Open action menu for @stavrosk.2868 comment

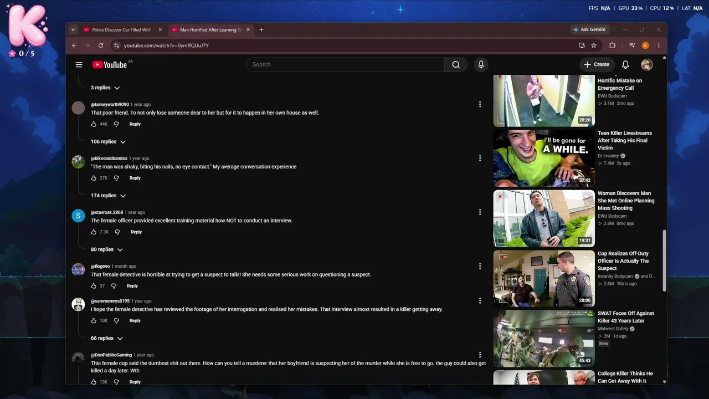pyautogui.click(x=480, y=212)
